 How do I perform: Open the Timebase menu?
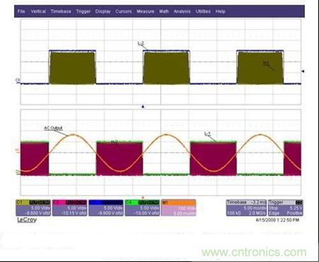tap(61, 12)
